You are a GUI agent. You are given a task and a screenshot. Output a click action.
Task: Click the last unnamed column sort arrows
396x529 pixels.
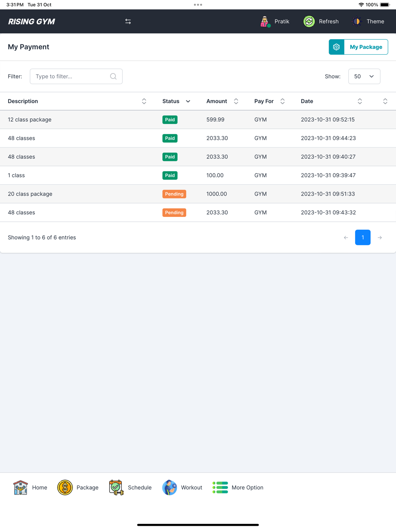coord(385,101)
